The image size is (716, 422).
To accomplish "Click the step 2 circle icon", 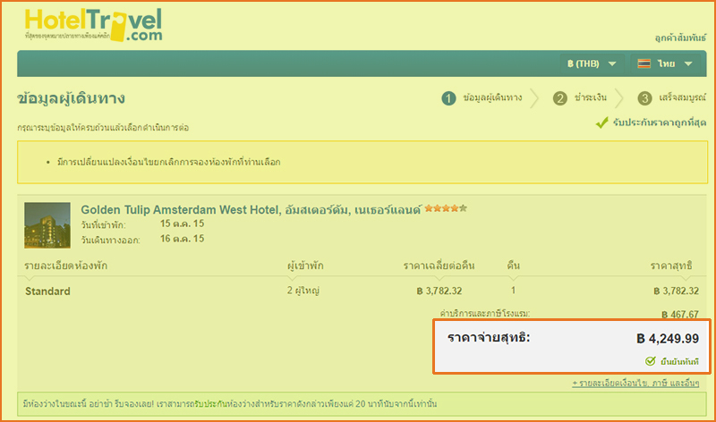I will point(560,98).
